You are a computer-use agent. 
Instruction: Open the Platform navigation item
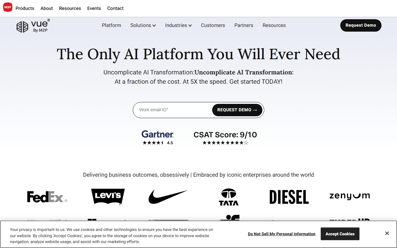tap(111, 25)
